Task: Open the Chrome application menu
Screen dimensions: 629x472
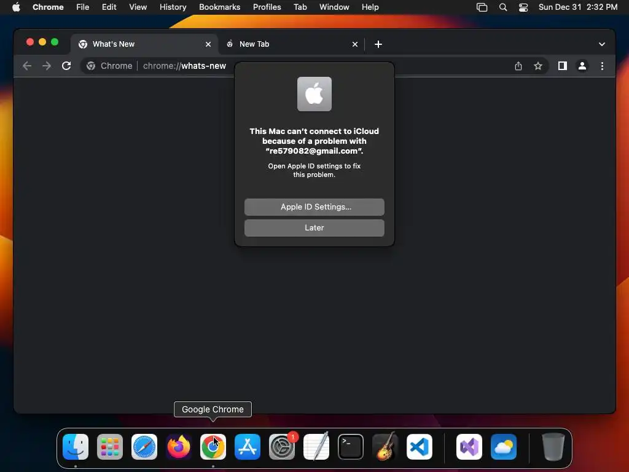Action: pyautogui.click(x=48, y=7)
